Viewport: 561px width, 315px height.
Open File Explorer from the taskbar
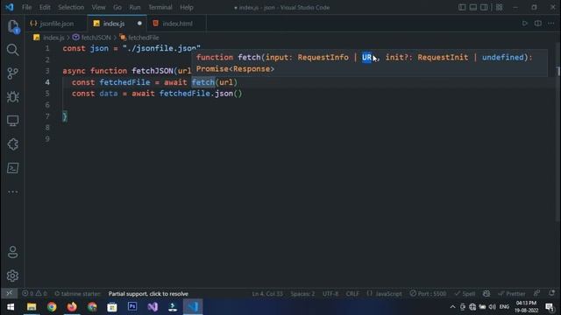point(32,307)
